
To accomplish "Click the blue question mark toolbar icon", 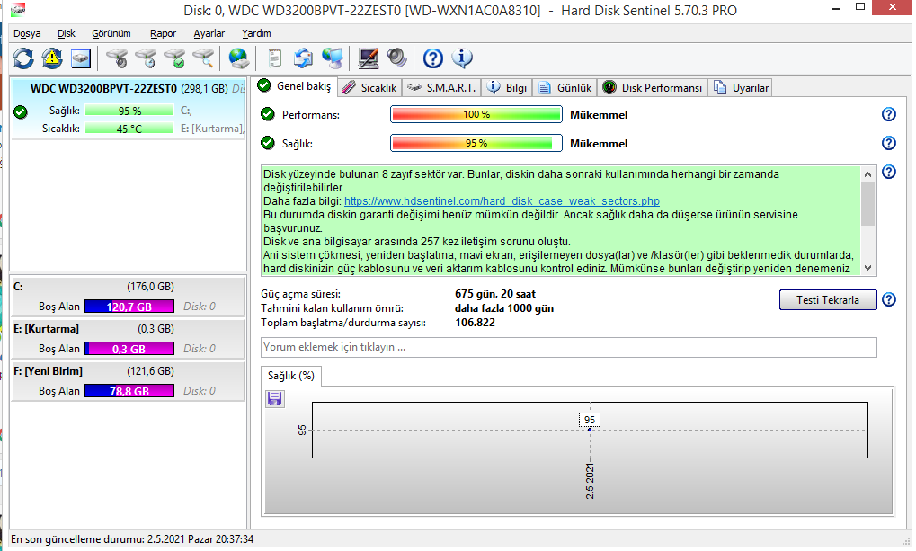I will pos(433,58).
